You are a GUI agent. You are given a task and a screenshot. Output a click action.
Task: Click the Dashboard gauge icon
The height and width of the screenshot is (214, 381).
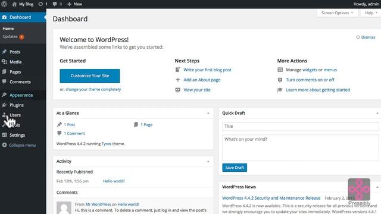[x=4, y=17]
